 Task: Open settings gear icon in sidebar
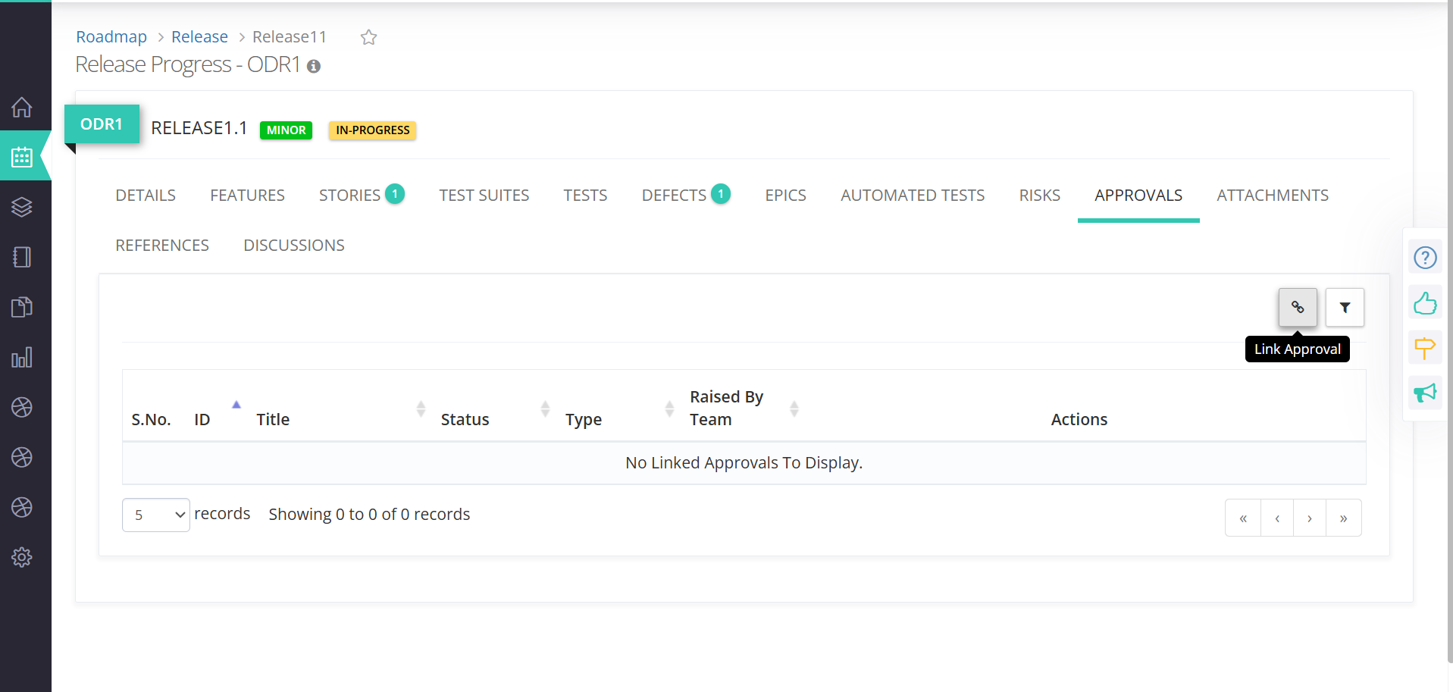coord(22,557)
